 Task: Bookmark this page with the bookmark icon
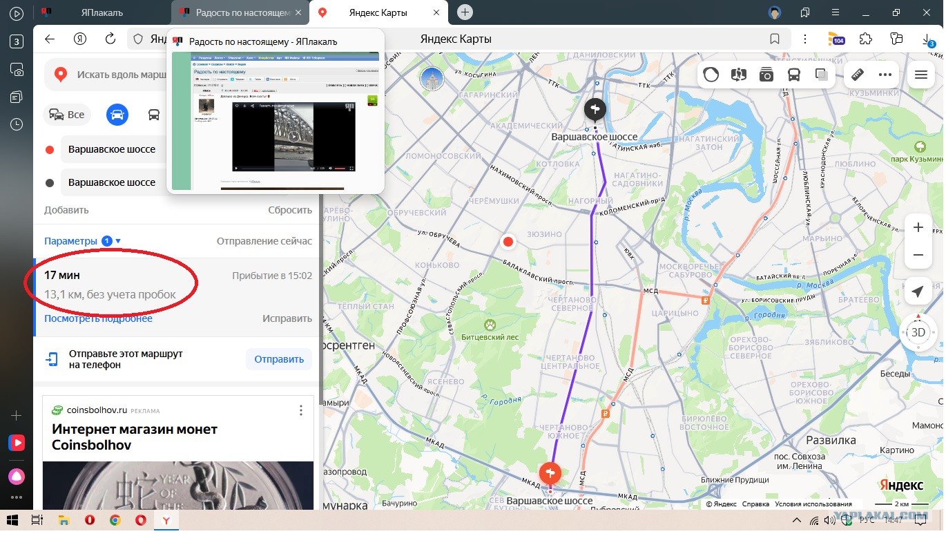click(x=775, y=39)
